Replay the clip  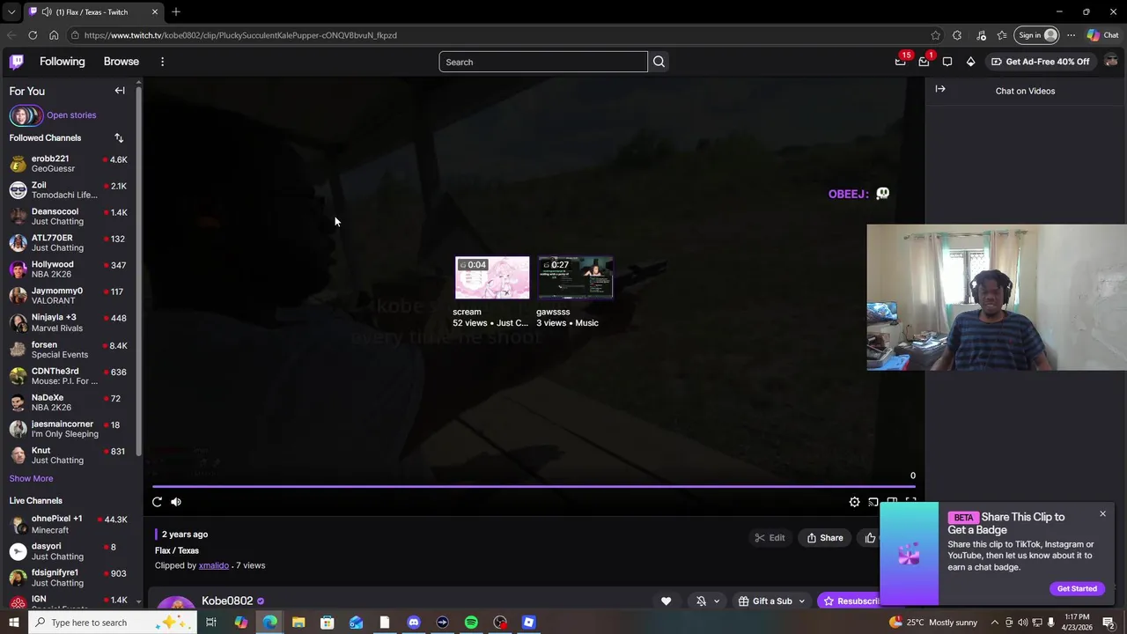(x=157, y=502)
